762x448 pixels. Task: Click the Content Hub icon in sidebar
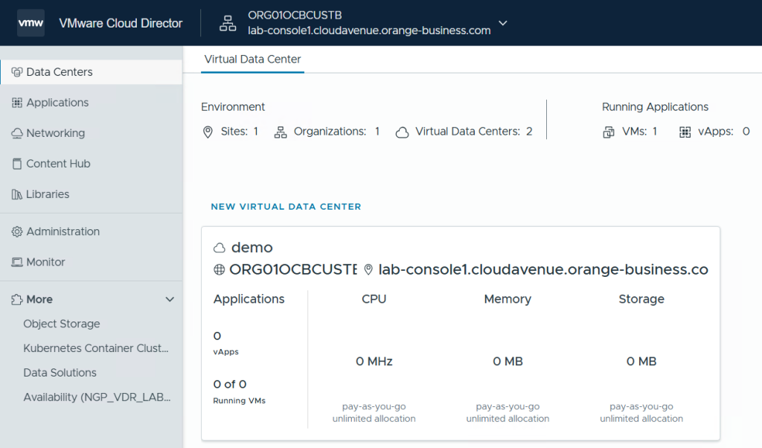click(x=16, y=164)
